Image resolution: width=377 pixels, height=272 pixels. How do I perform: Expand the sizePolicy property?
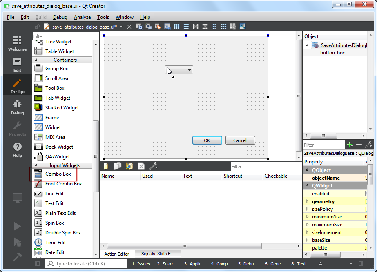(x=307, y=209)
